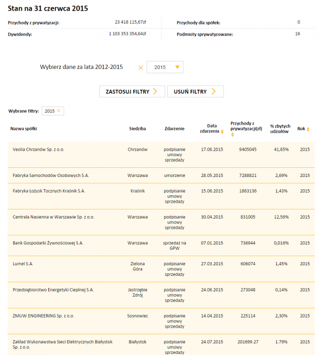This screenshot has height=355, width=324.
Task: Click the Sosnowiec location cell
Action: pyautogui.click(x=137, y=316)
